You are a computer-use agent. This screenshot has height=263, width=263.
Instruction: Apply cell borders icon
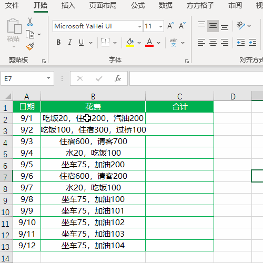[x=105, y=43]
